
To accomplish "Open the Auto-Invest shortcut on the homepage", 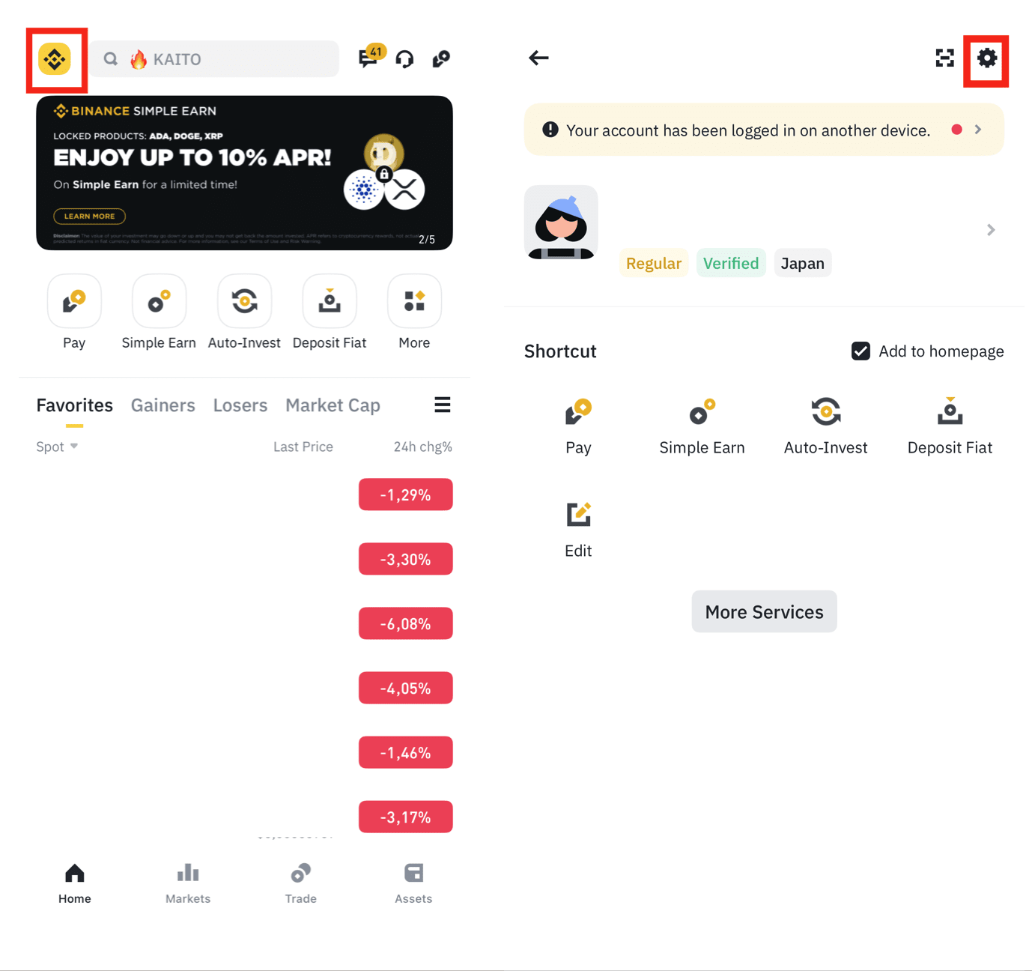I will pyautogui.click(x=244, y=301).
